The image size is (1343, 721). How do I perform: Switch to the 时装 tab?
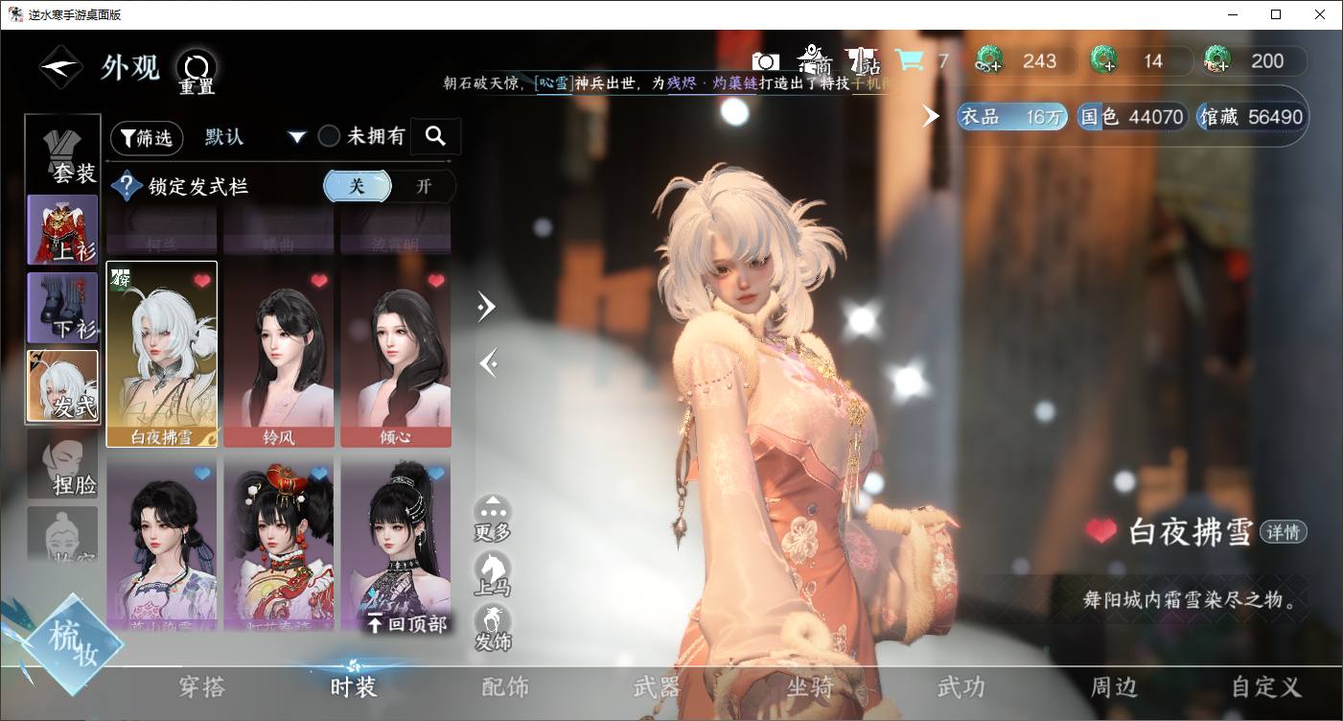pyautogui.click(x=354, y=686)
